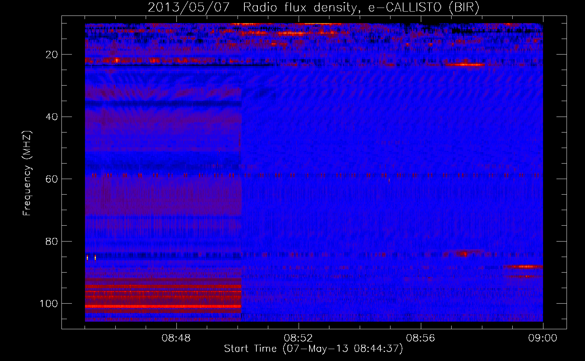Click the bright red band at 101 MHz

click(x=163, y=306)
